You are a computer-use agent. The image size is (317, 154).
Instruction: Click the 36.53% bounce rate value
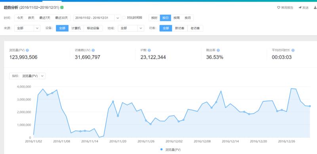click(x=215, y=57)
